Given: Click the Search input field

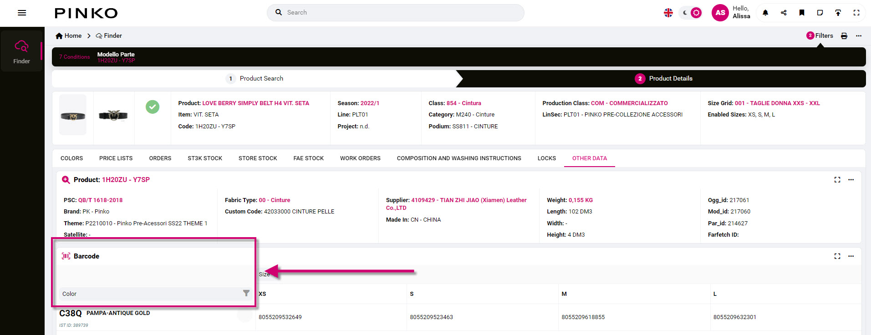Looking at the screenshot, I should 395,13.
